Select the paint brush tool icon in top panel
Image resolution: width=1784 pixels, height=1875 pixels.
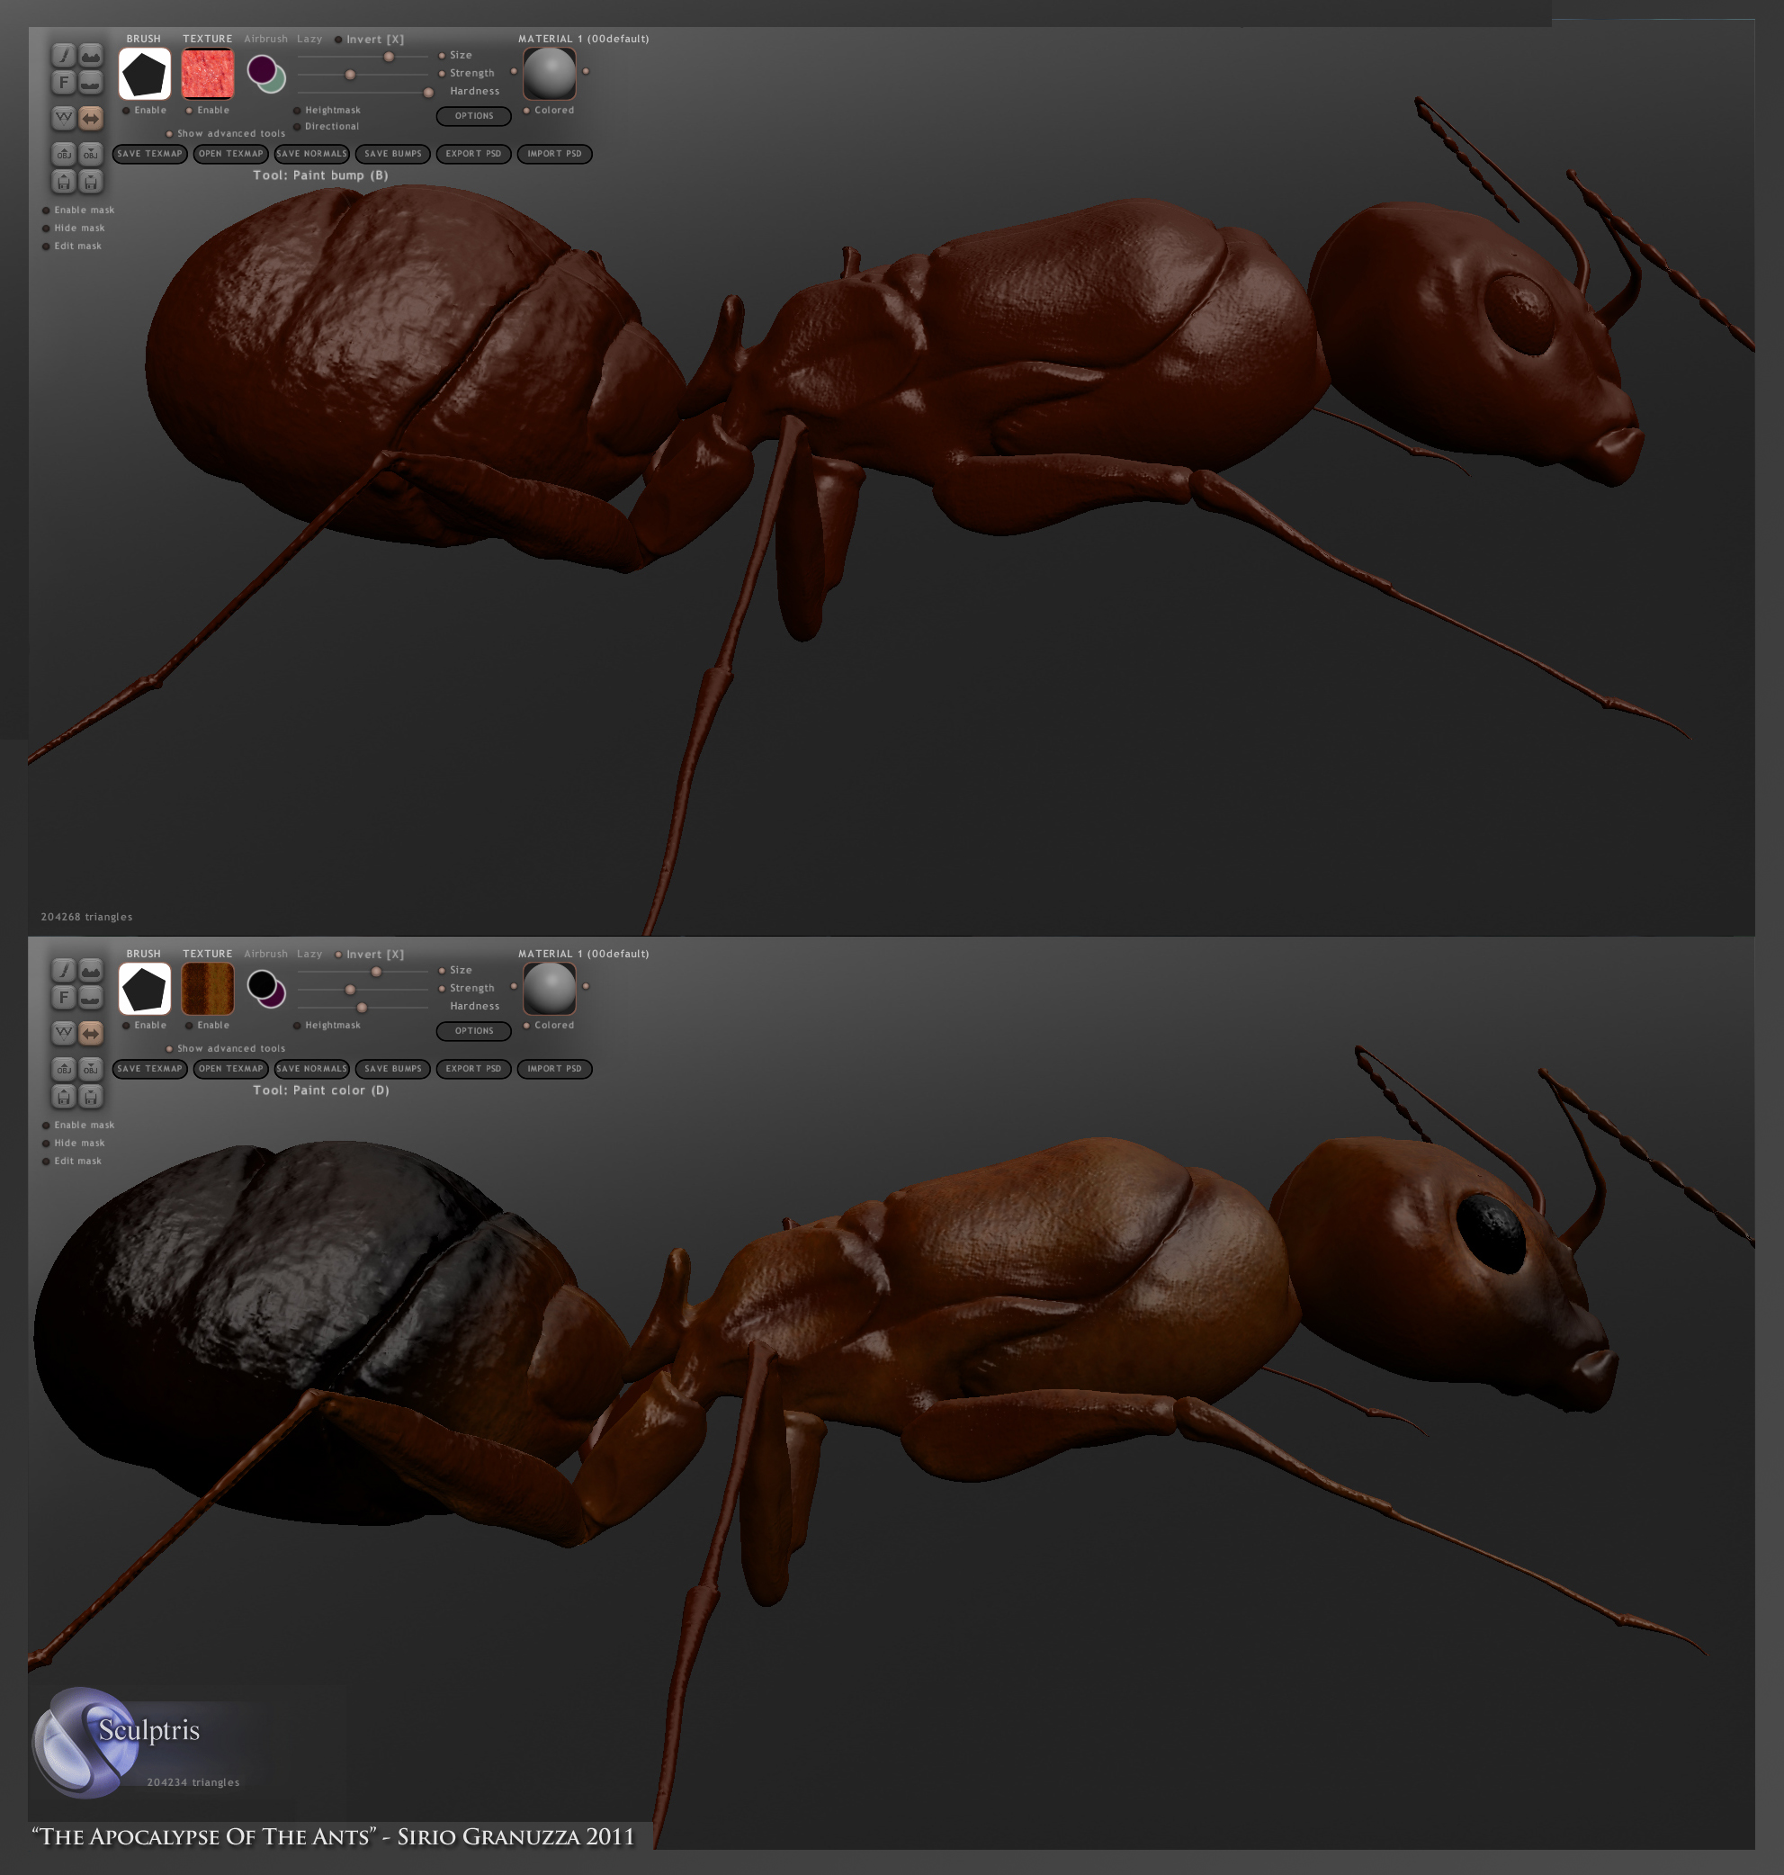pos(63,56)
